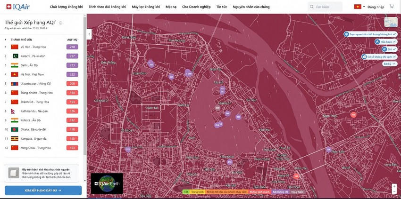Click XEM XẾP HẠNG ĐẦY ĐỦ button
Screen dimensions: 401x199
click(x=43, y=190)
